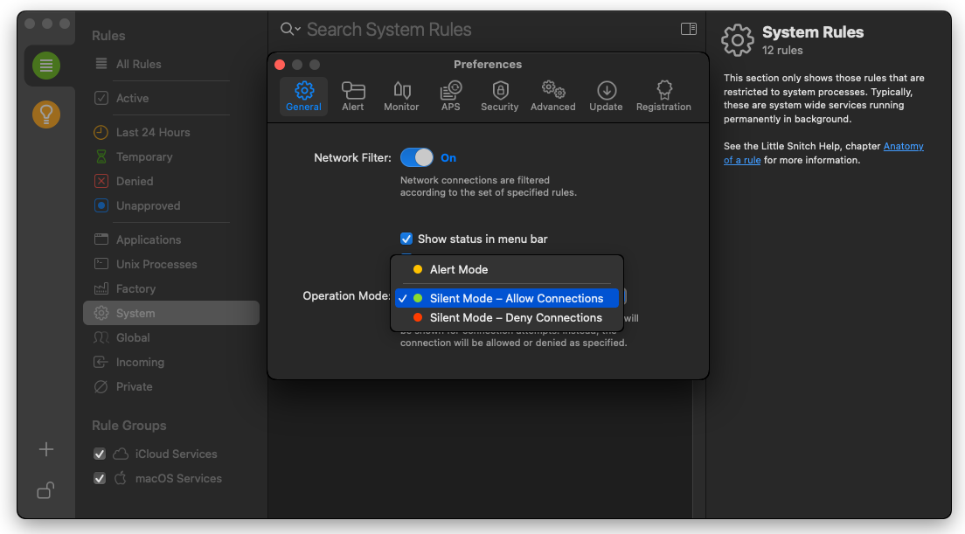Click the lightbulb suggestions icon in sidebar
The height and width of the screenshot is (534, 965).
coord(46,114)
